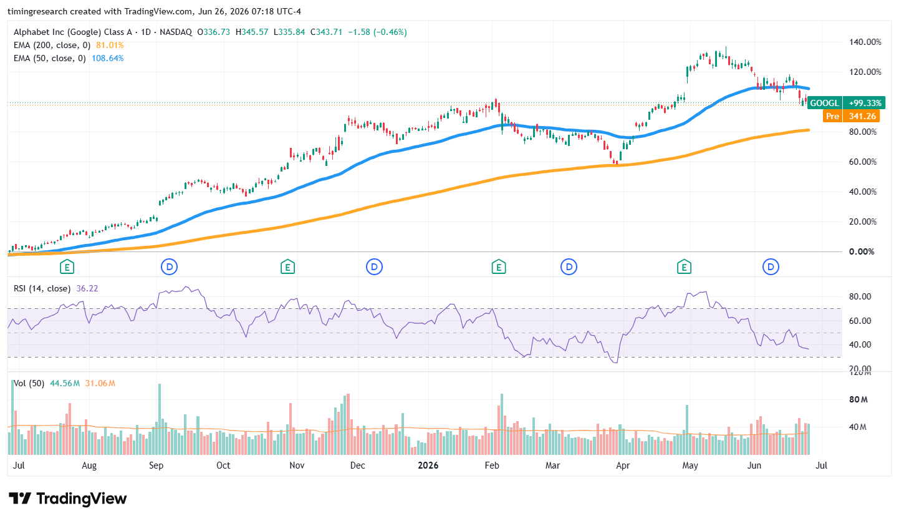
Task: Click the earnings E marker near late October
Action: pos(287,267)
